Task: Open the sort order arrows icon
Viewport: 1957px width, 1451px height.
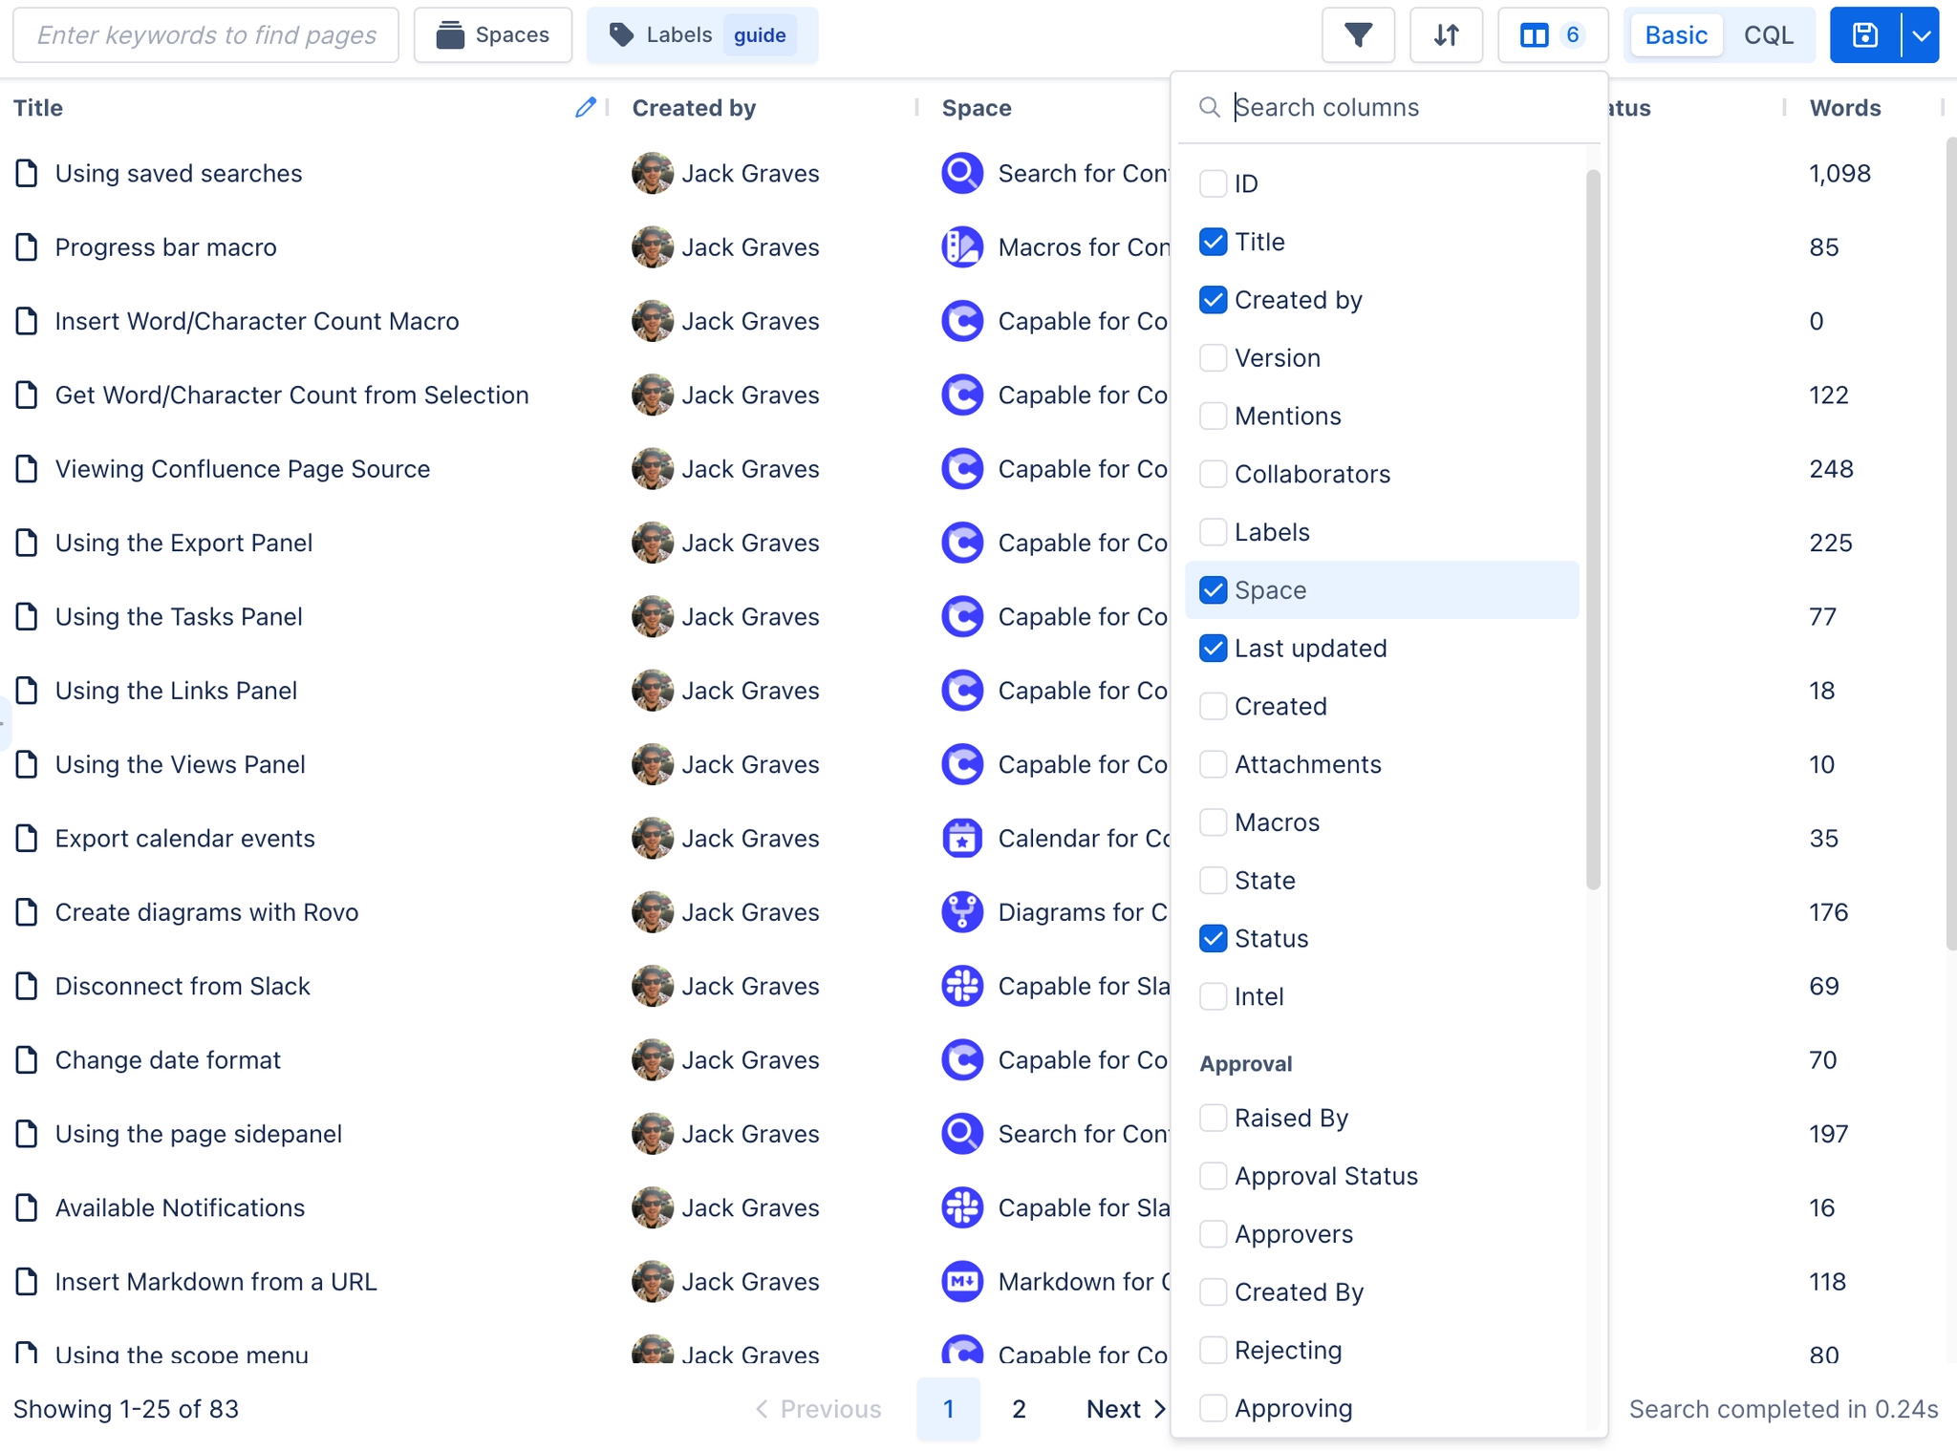Action: click(1446, 35)
